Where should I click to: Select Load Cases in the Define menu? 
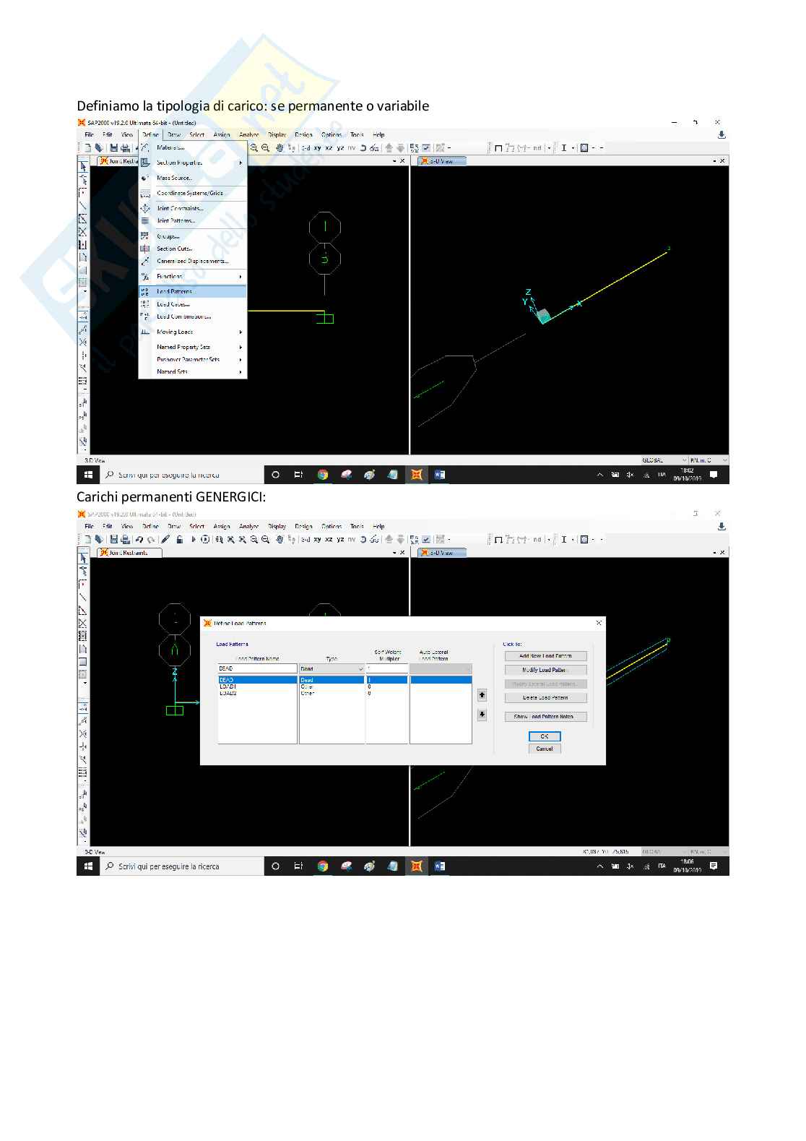[173, 304]
